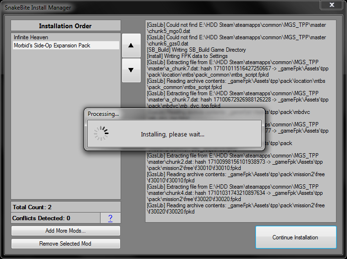Click the "Writing SB_Build Game Directory" log line

[x=196, y=50]
